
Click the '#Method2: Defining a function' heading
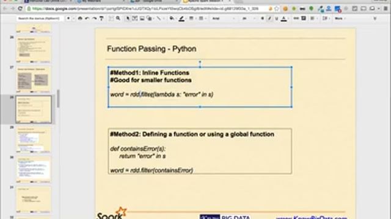pyautogui.click(x=192, y=134)
